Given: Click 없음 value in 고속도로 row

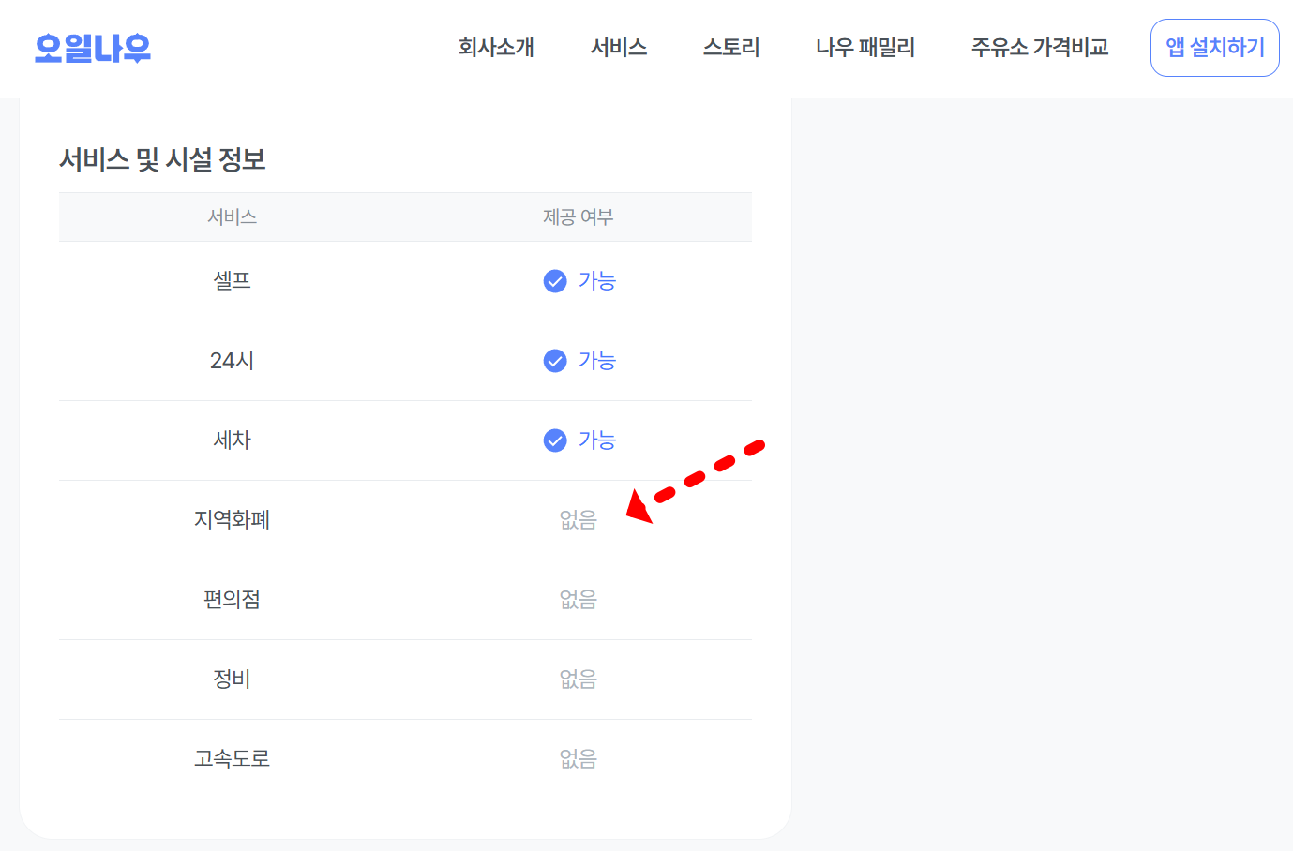Looking at the screenshot, I should point(579,758).
